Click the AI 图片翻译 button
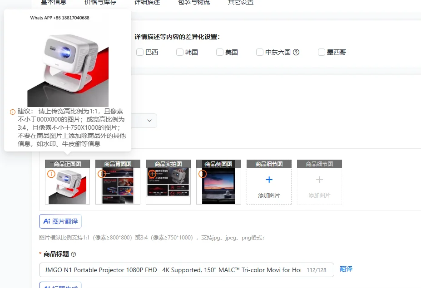 point(60,221)
